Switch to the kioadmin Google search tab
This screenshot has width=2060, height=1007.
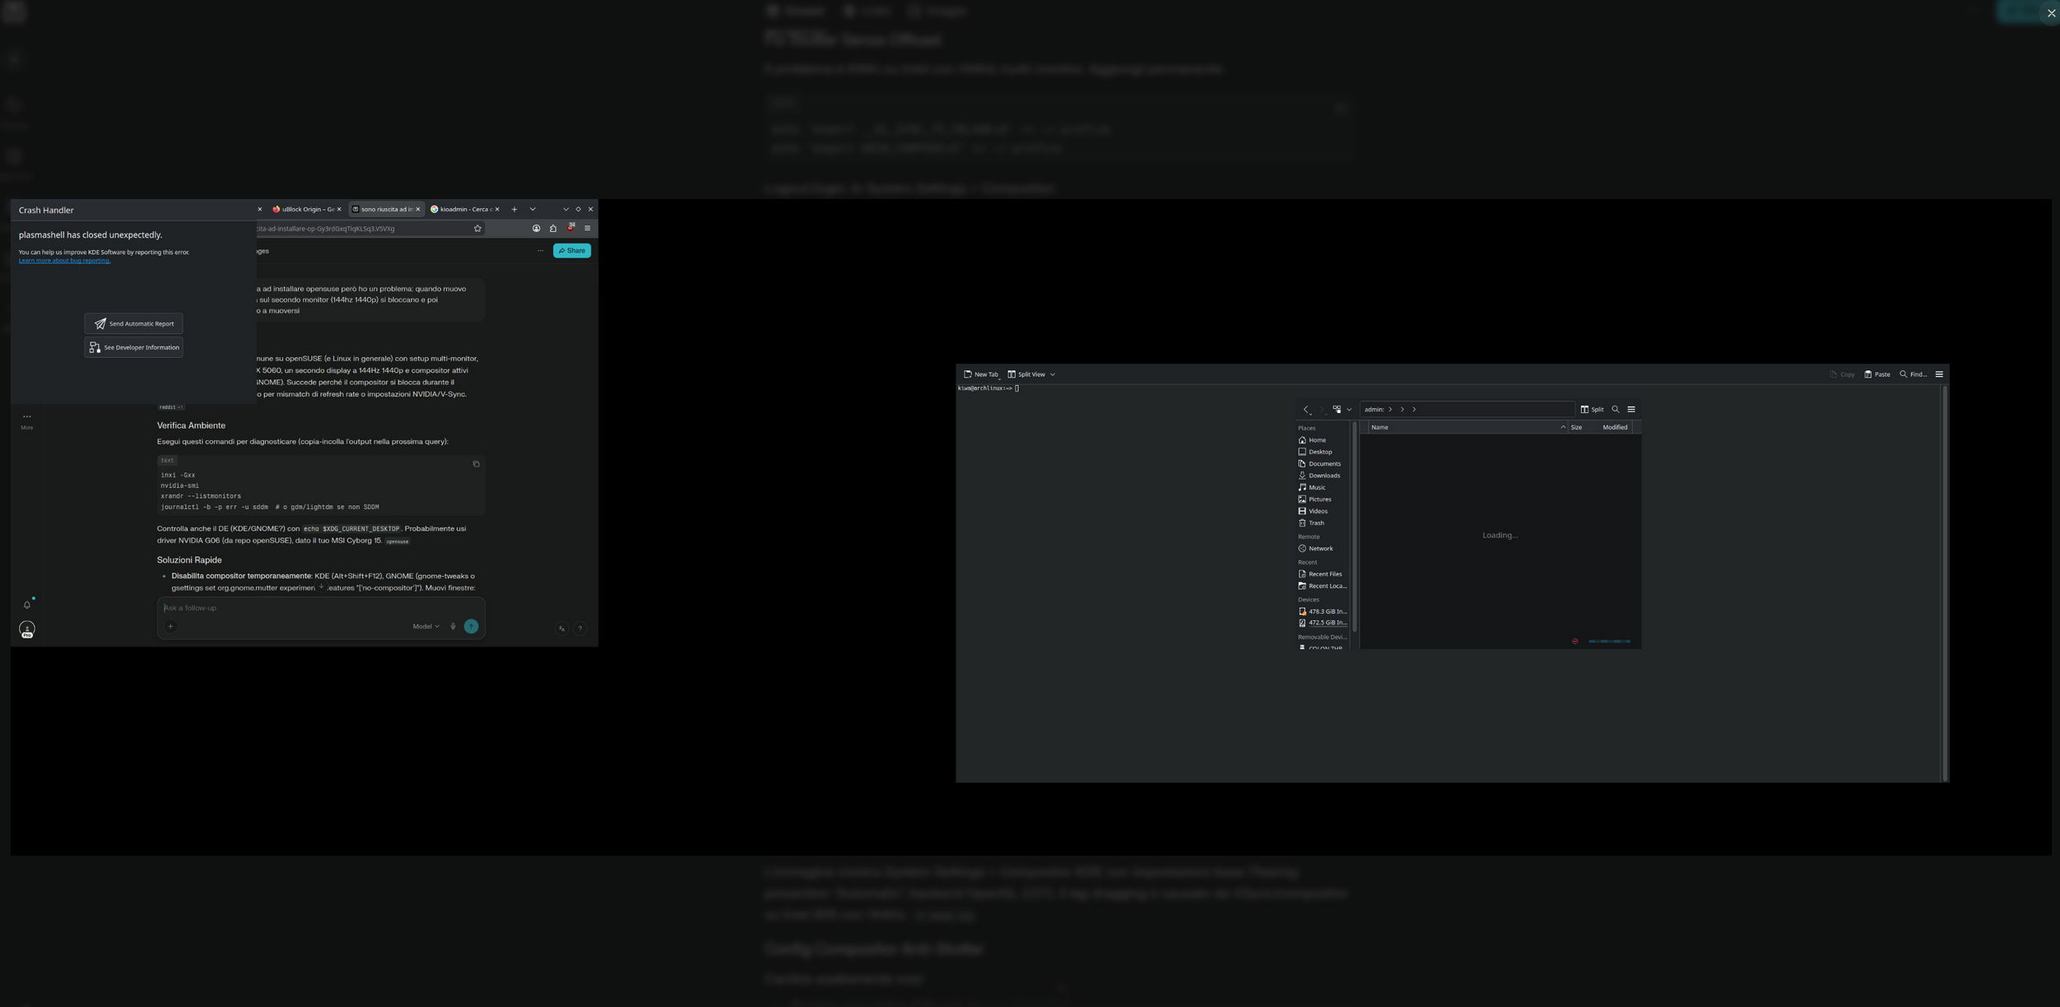pyautogui.click(x=463, y=209)
